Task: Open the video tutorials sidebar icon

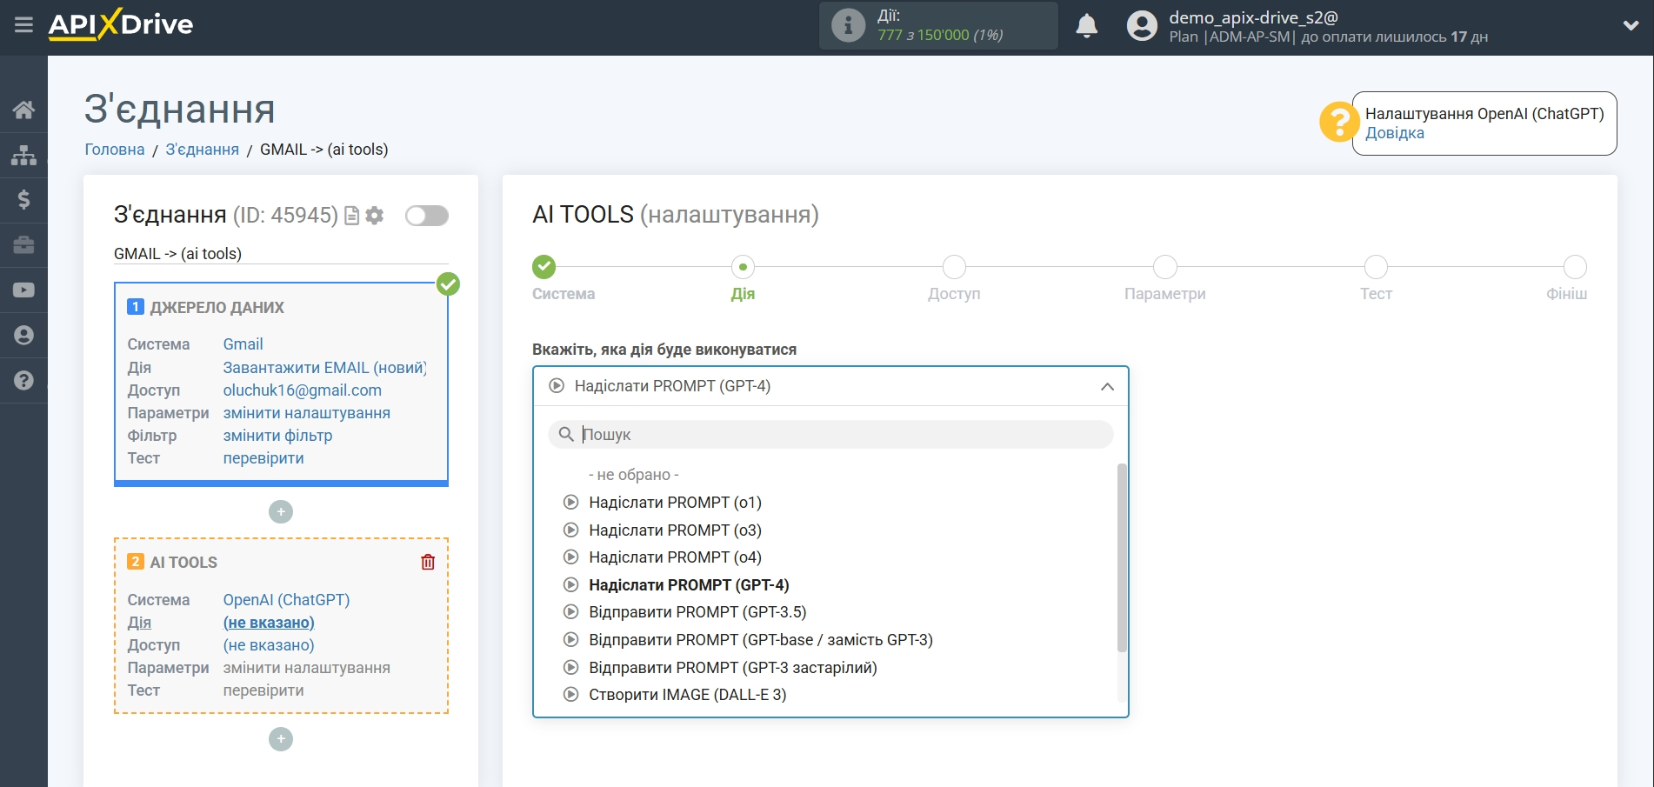Action: [x=23, y=290]
